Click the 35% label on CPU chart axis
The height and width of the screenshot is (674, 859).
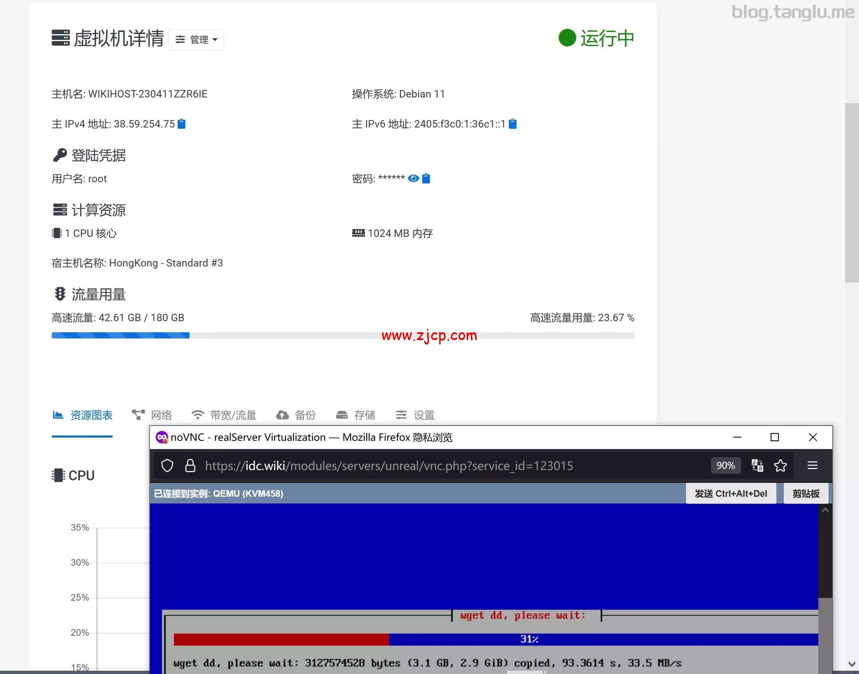[x=80, y=528]
